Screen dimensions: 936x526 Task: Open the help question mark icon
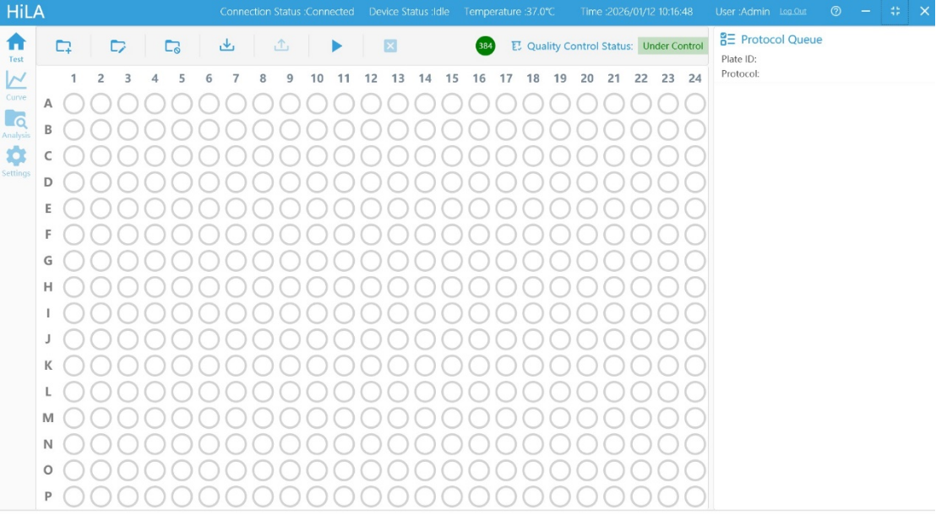(x=835, y=12)
